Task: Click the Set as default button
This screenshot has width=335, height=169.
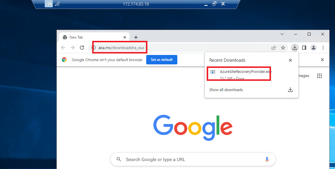Action: point(162,60)
